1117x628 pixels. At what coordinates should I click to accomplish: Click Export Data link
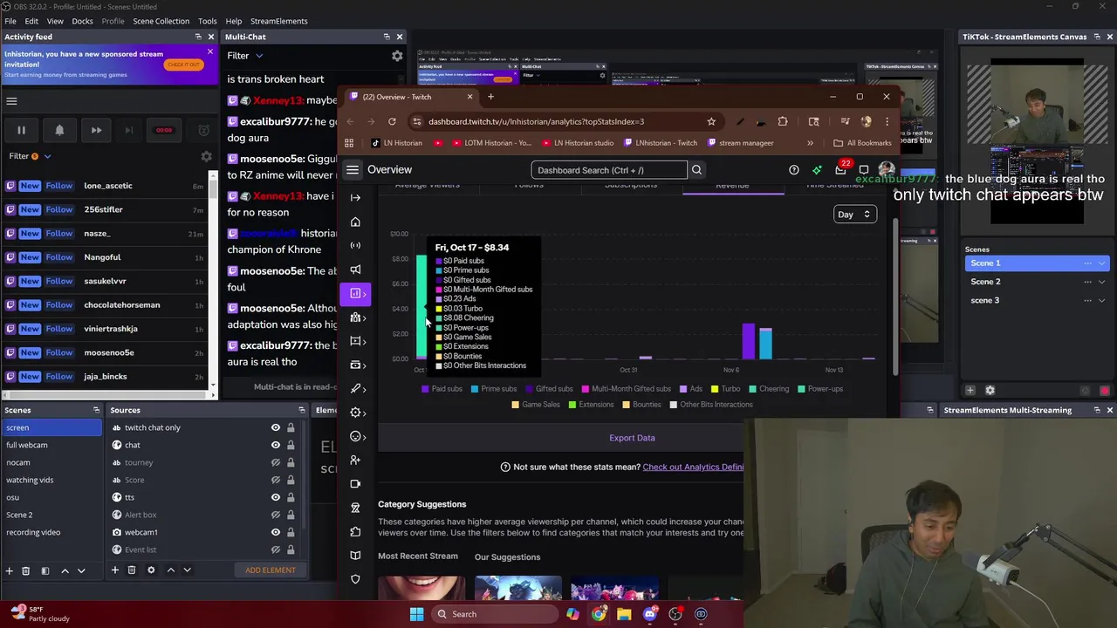(632, 438)
